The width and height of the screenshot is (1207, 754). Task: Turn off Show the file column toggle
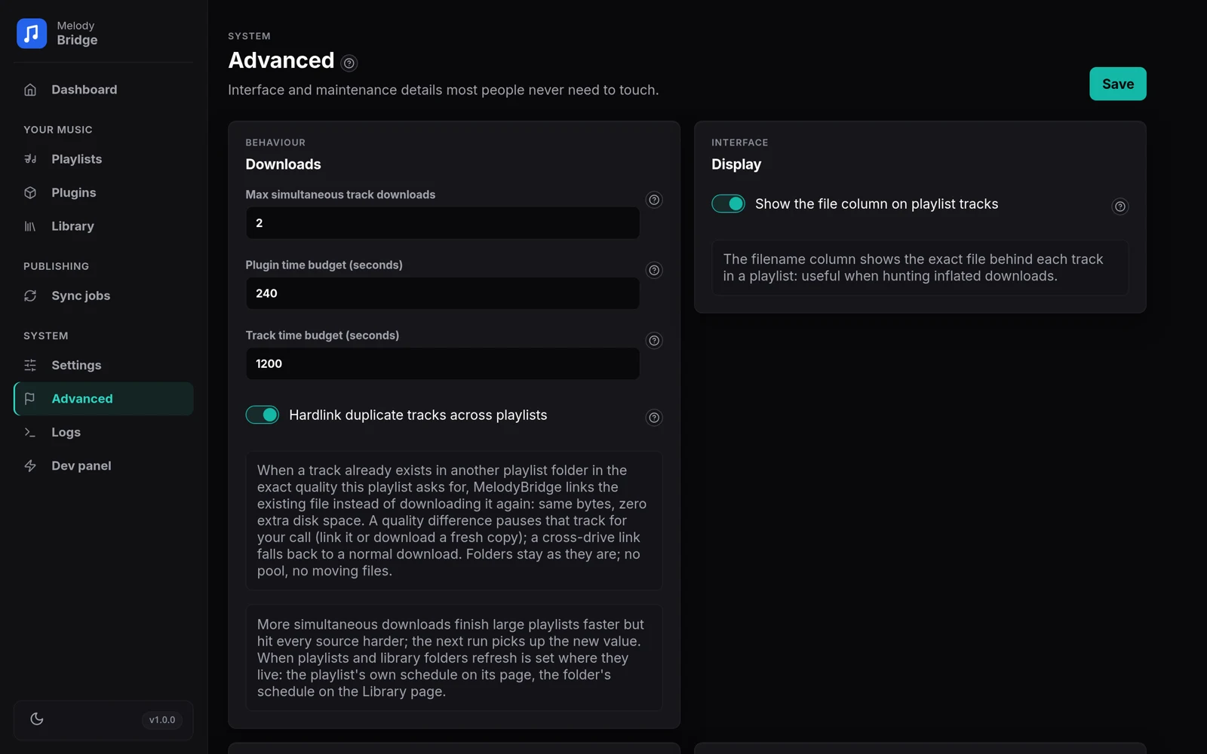click(x=728, y=204)
